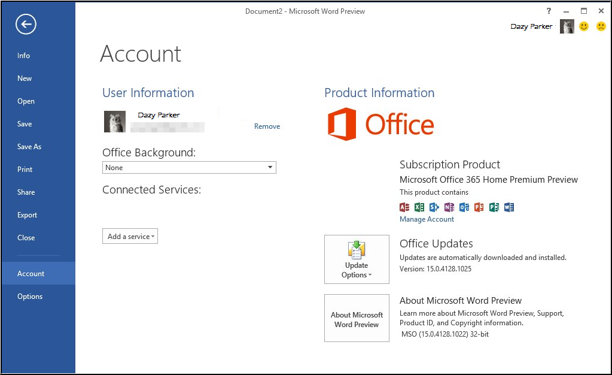Click the Office Background: label
Screen dimensions: 612x375
(x=149, y=153)
